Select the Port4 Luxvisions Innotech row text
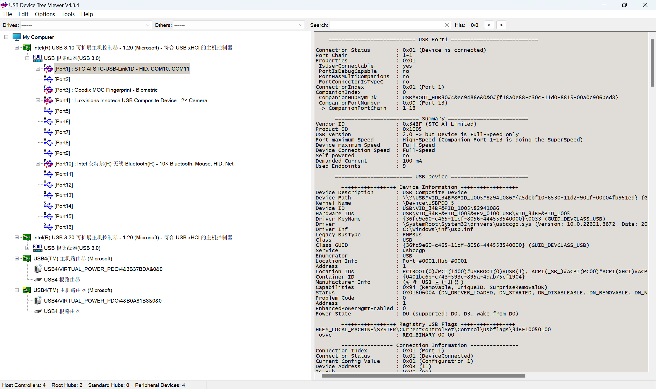The height and width of the screenshot is (389, 656). tap(131, 100)
